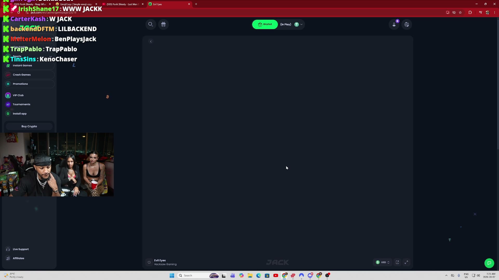Show hidden system tray icons
This screenshot has width=499, height=280.
pyautogui.click(x=446, y=276)
